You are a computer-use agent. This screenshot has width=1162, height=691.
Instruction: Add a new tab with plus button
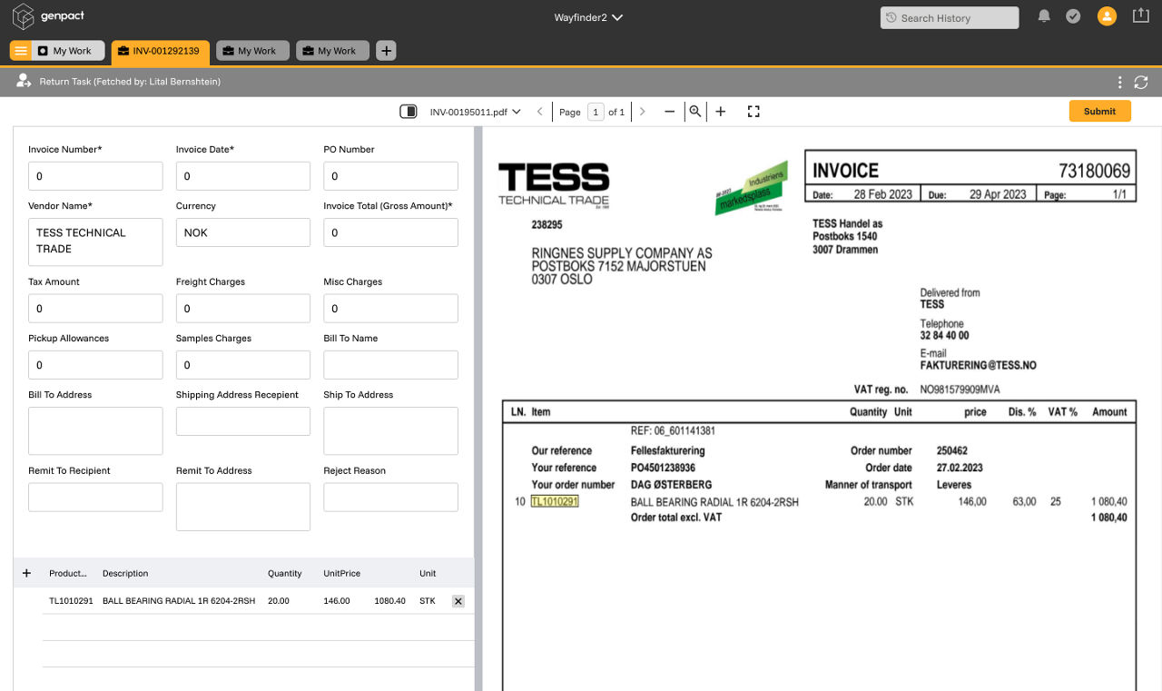pos(386,51)
